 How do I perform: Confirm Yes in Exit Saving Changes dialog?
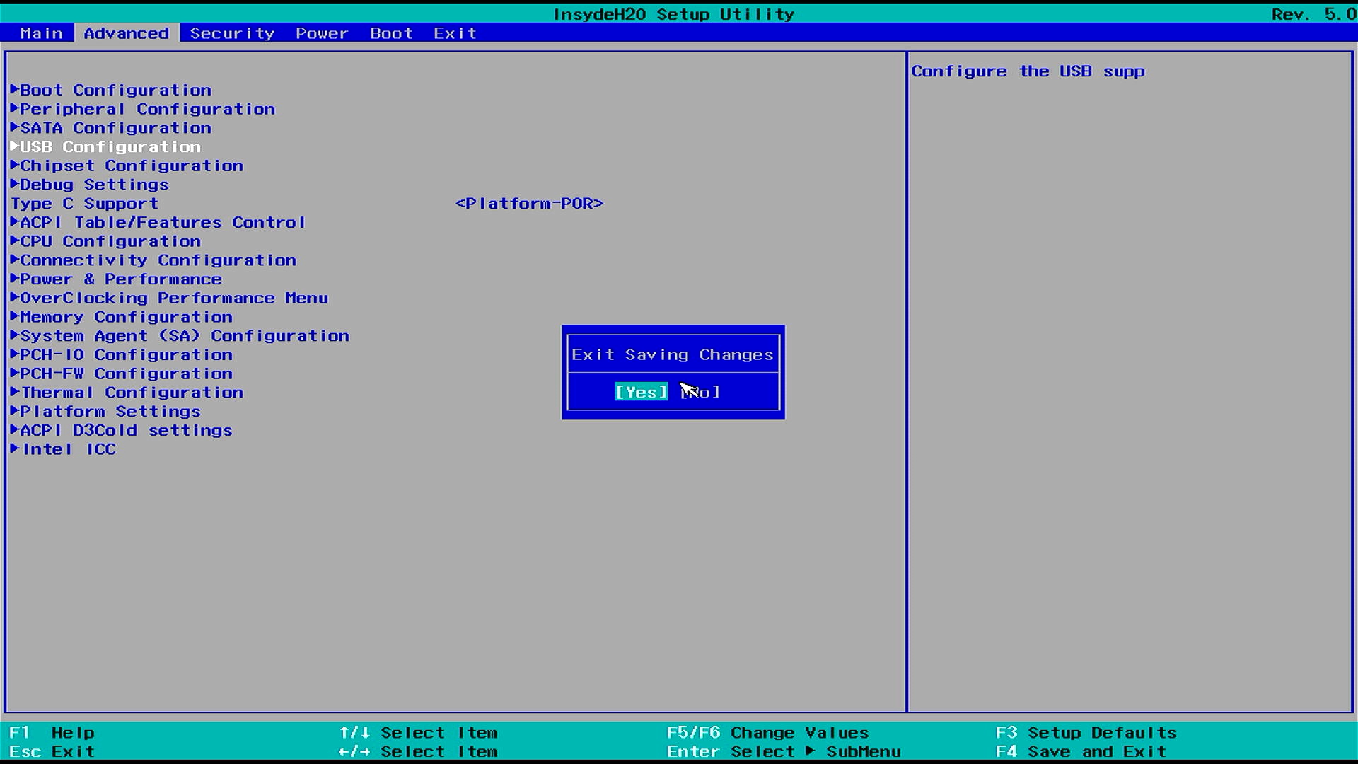coord(641,392)
